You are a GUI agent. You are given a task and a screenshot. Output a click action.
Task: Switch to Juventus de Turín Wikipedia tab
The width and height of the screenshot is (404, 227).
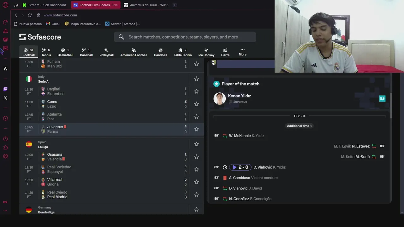(x=146, y=5)
